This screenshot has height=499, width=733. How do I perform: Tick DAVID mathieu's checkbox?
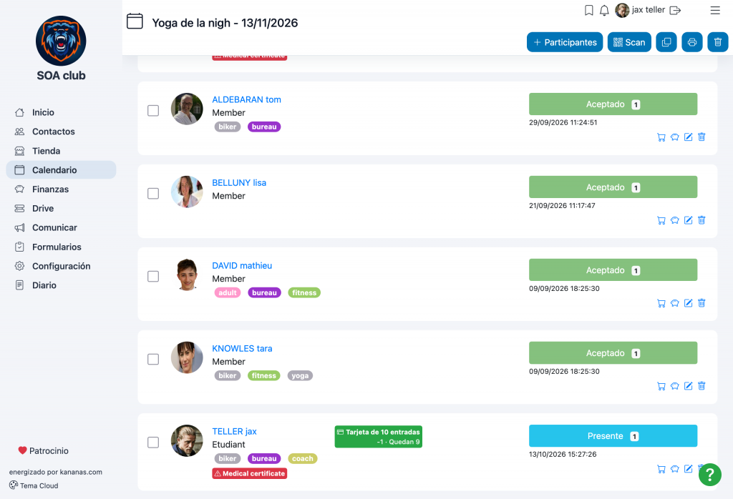tap(153, 277)
